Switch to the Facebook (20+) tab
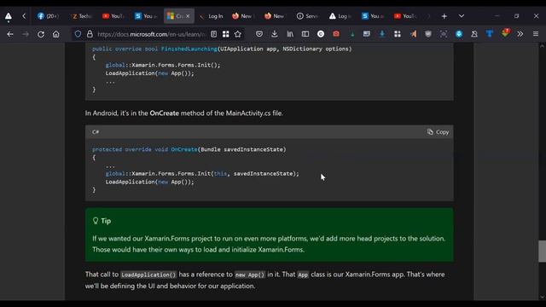The image size is (546, 307). tap(48, 16)
